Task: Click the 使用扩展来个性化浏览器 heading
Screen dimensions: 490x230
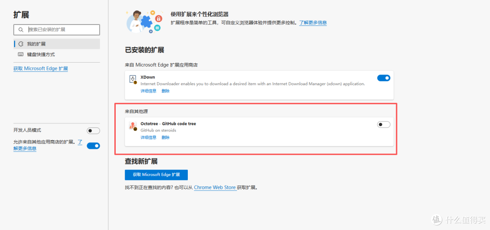Action: 199,15
